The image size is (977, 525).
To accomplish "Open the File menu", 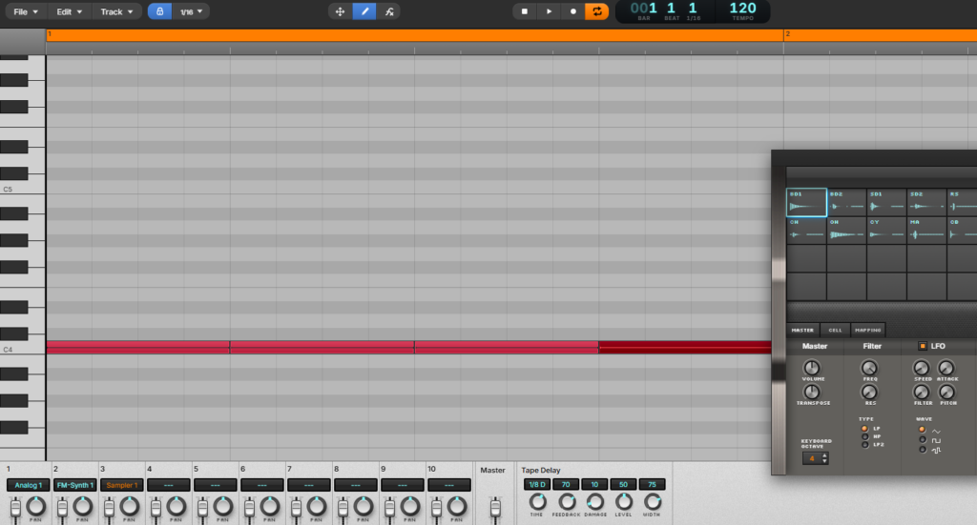I will [x=26, y=11].
